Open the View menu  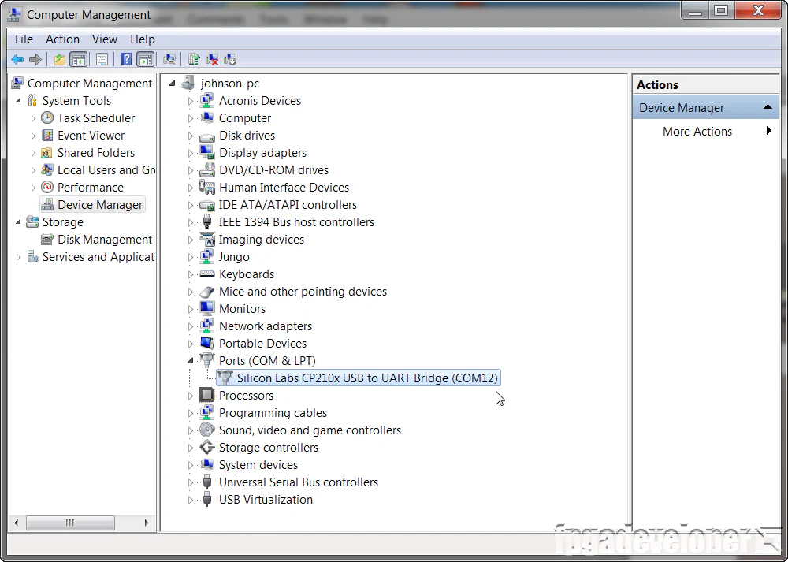pos(104,39)
